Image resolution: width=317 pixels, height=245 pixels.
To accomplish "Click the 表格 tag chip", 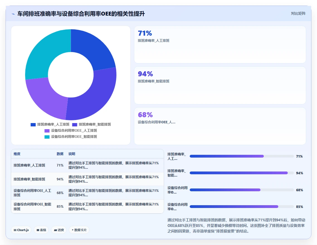I will [x=41, y=230].
